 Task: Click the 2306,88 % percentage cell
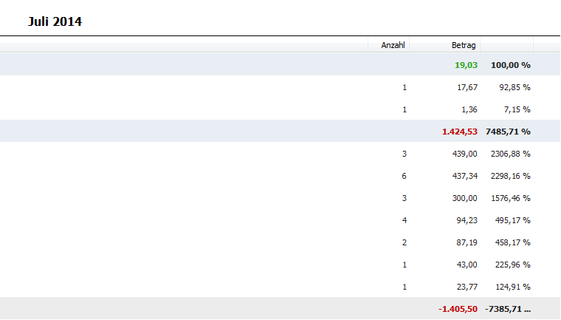pos(511,154)
